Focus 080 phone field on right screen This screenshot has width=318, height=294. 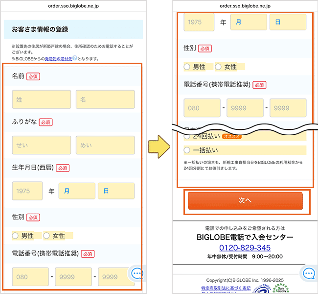(x=202, y=108)
